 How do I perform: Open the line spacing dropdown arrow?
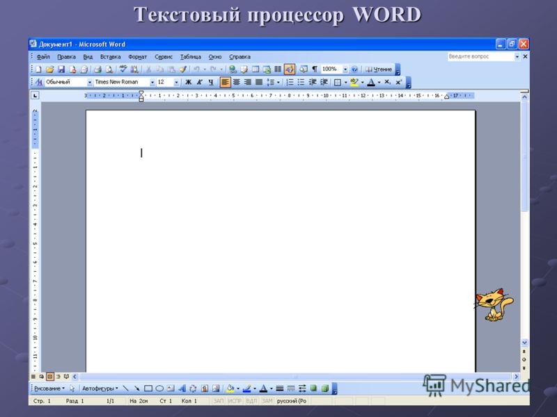[x=278, y=82]
